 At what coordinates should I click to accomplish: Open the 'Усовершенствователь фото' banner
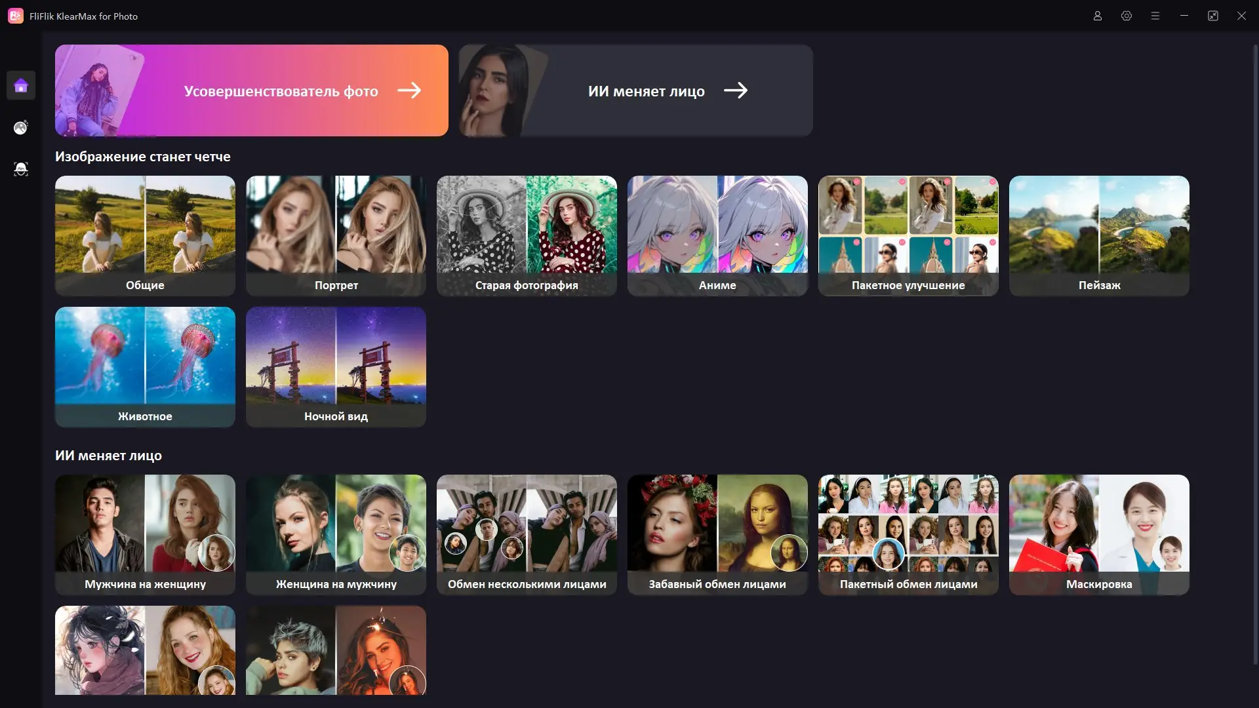click(251, 90)
